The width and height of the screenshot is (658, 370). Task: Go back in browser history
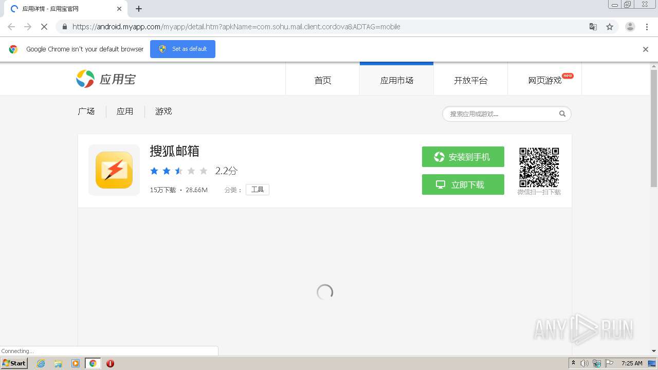coord(11,27)
